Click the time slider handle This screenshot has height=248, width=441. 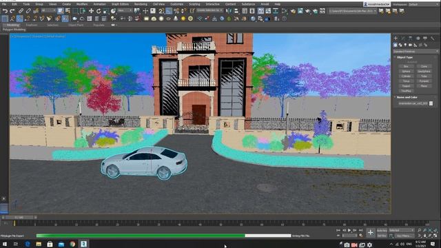coord(20,218)
